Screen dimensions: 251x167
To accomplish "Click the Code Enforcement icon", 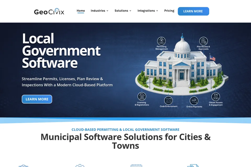I will (x=168, y=100).
